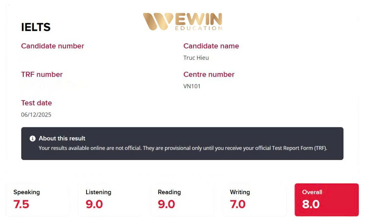Screen dimensions: 365x222
Task: Click the red Overall 8.0 card
Action: click(x=326, y=200)
